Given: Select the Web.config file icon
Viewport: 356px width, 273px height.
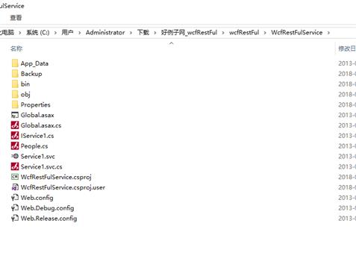Looking at the screenshot, I should click(x=15, y=198).
